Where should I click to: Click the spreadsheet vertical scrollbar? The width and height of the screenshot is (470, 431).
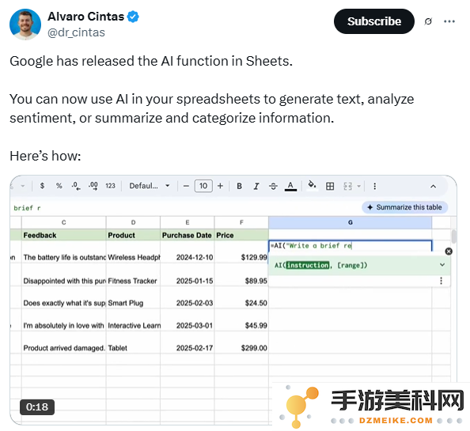pos(454,236)
